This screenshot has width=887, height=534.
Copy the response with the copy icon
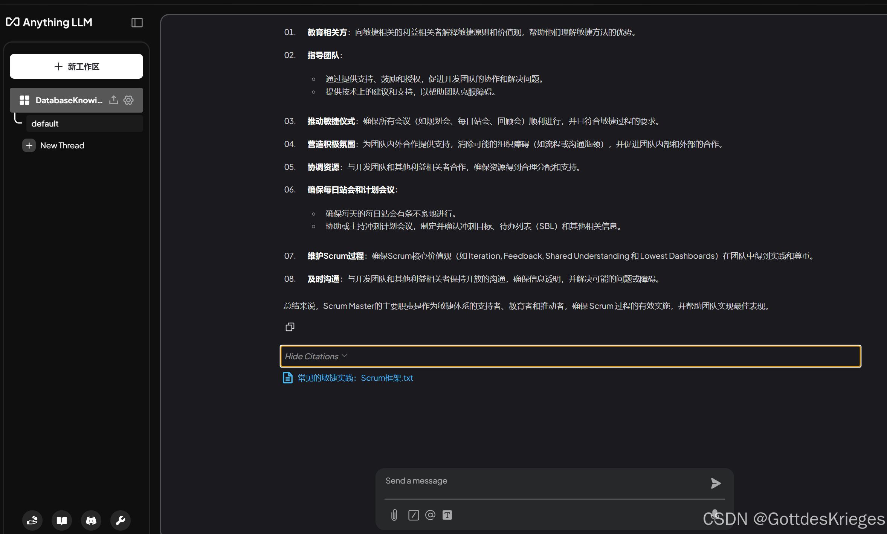[290, 327]
